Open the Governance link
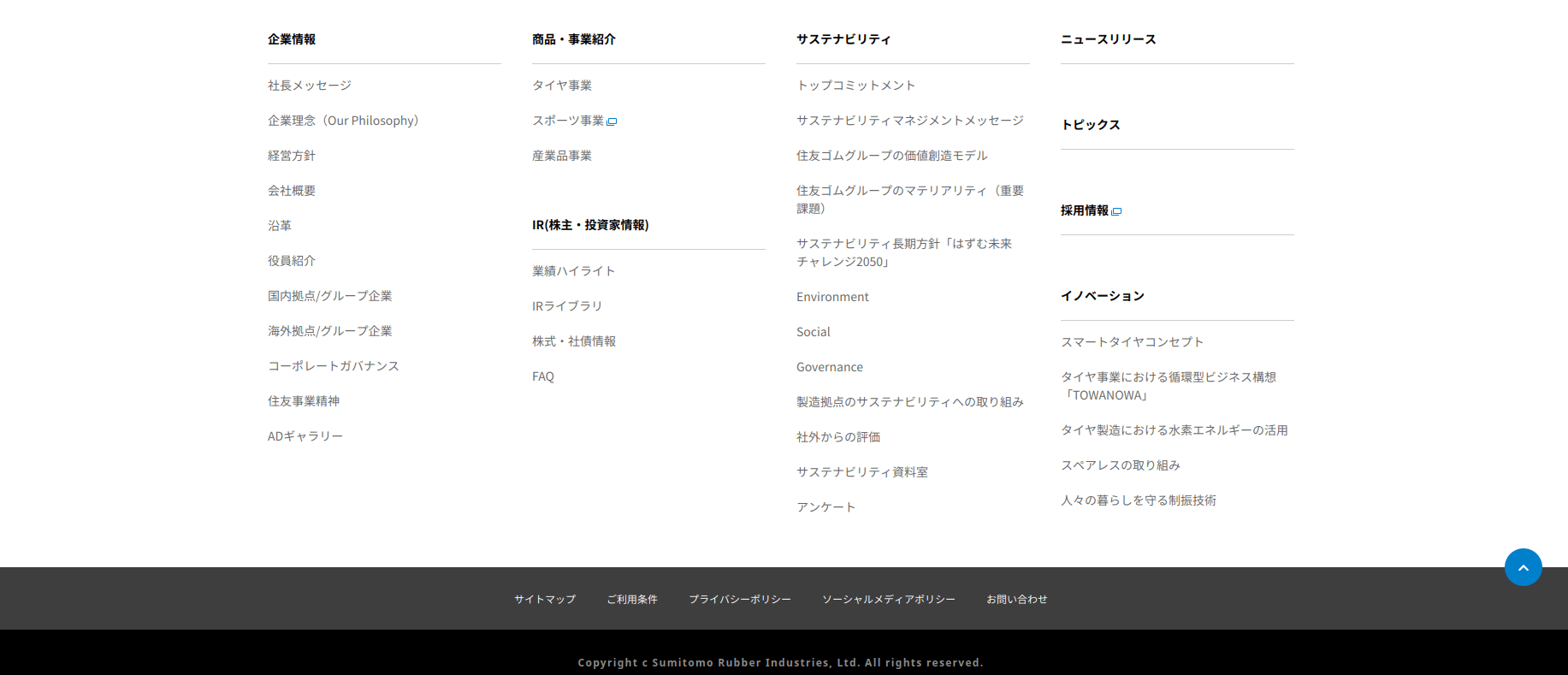 tap(829, 367)
